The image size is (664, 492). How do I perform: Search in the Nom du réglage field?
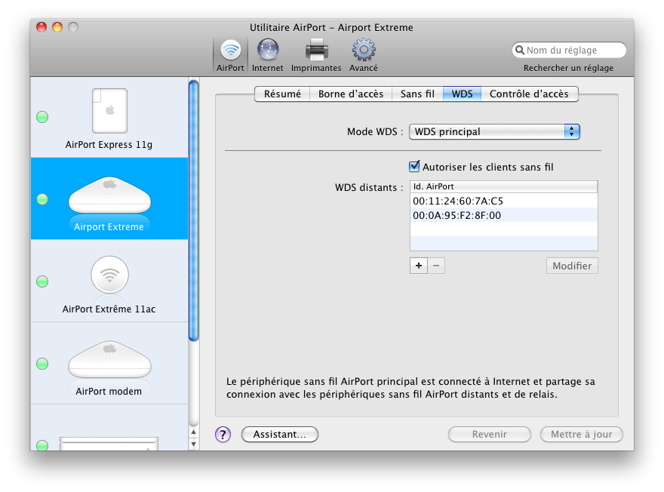[569, 50]
